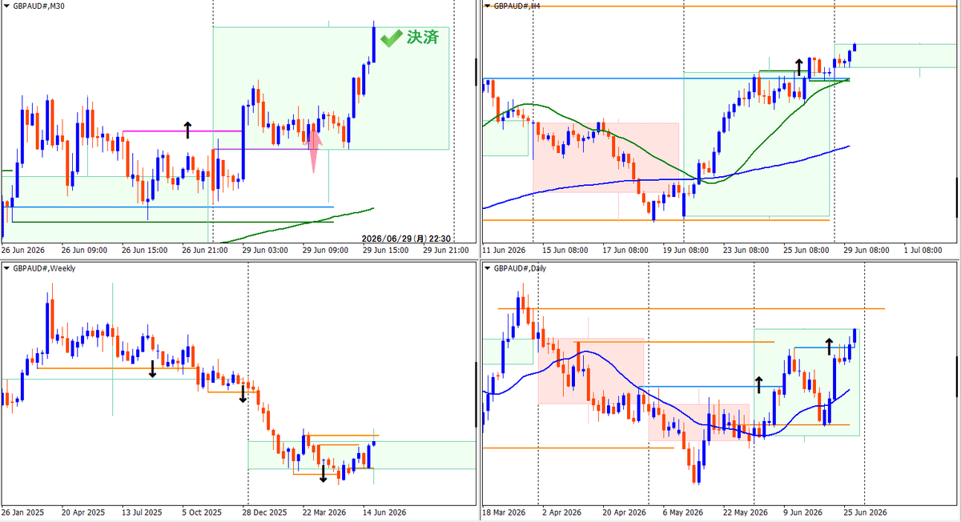Select the top orange horizontal line on Daily
Viewport: 961px width, 522px height.
tap(691, 308)
